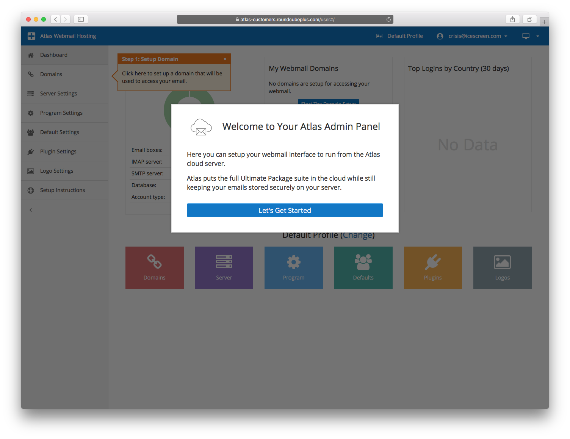
Task: Go back with the browser back arrow
Action: click(56, 19)
